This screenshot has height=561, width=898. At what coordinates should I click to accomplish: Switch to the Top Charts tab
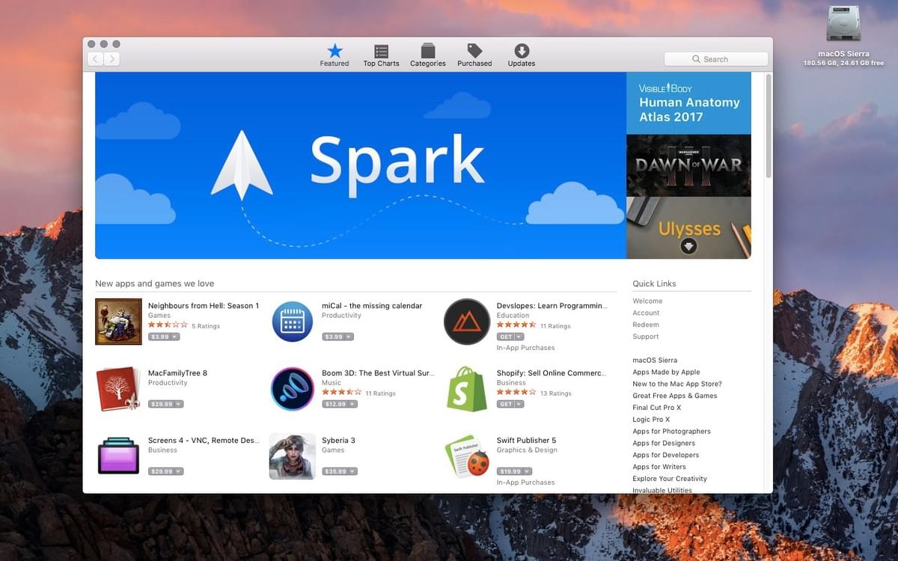381,52
